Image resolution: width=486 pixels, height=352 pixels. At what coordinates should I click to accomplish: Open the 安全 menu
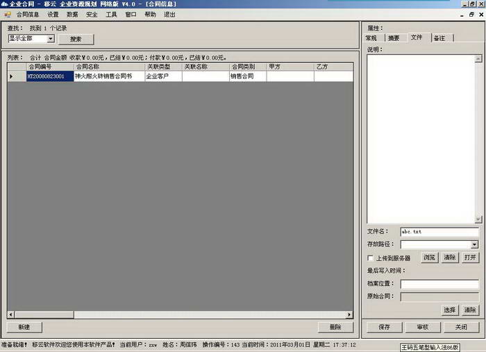[92, 15]
